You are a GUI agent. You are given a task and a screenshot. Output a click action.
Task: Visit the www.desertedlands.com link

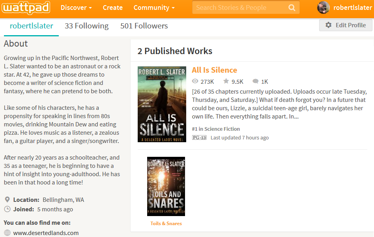46,233
